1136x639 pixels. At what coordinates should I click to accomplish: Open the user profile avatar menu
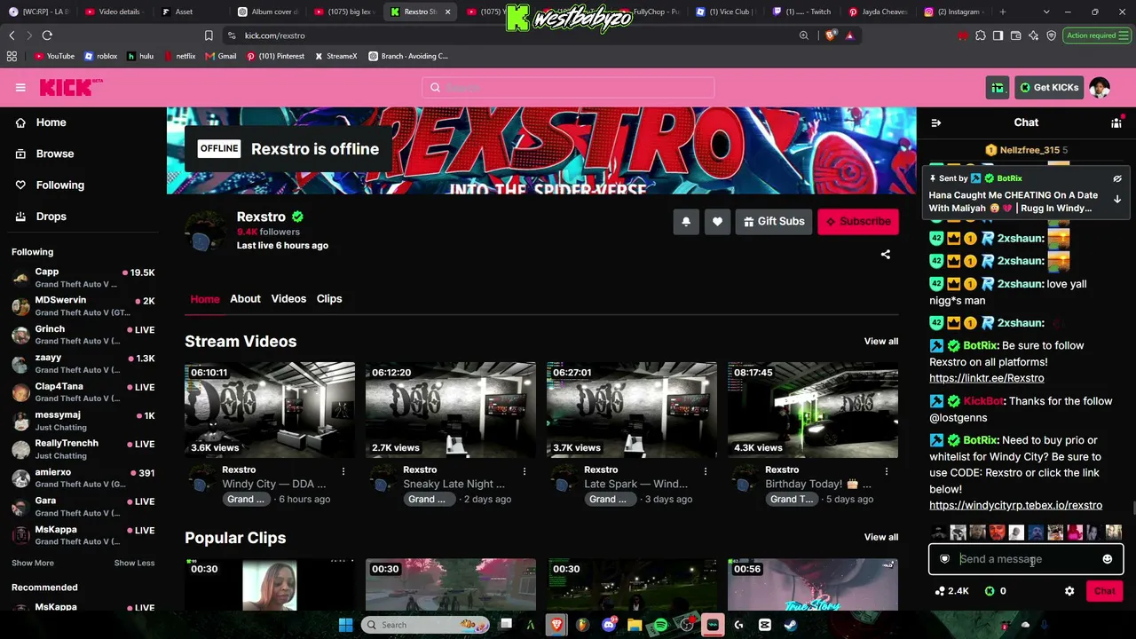(1100, 88)
